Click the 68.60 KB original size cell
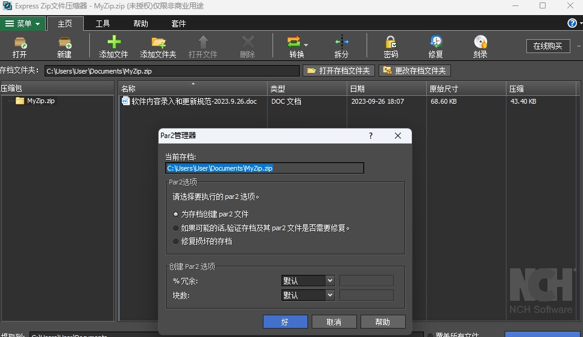Viewport: 583px width, 337px height. pos(444,101)
